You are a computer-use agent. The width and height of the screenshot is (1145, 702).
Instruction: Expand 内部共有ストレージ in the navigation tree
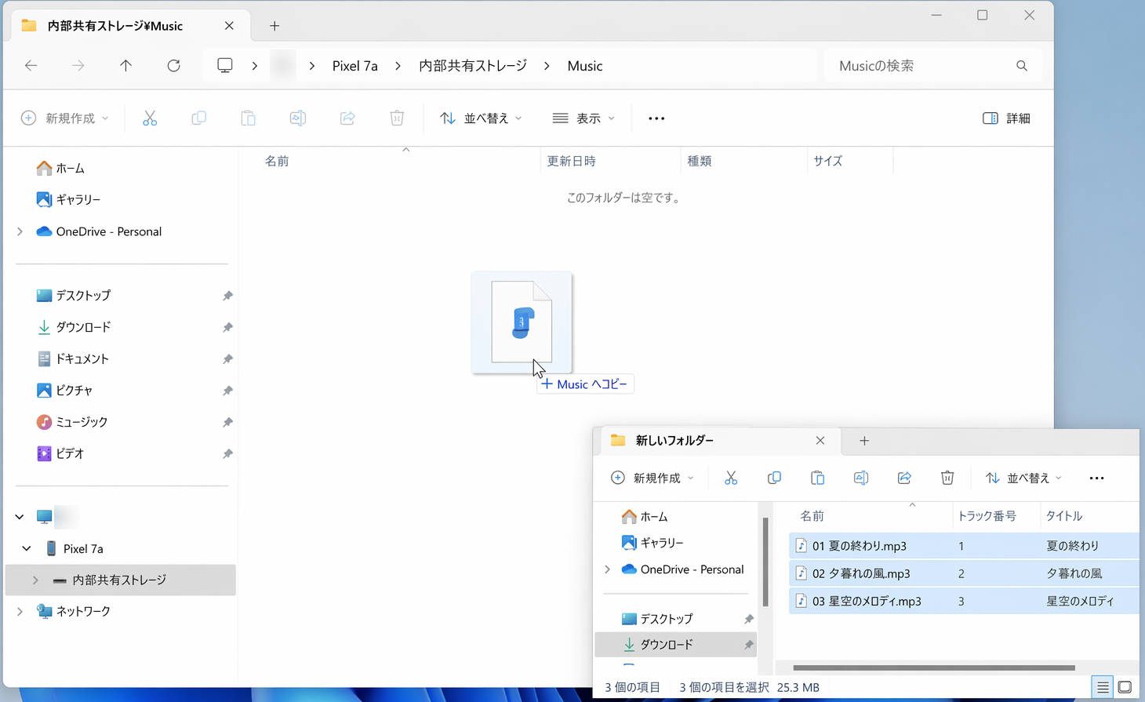35,580
